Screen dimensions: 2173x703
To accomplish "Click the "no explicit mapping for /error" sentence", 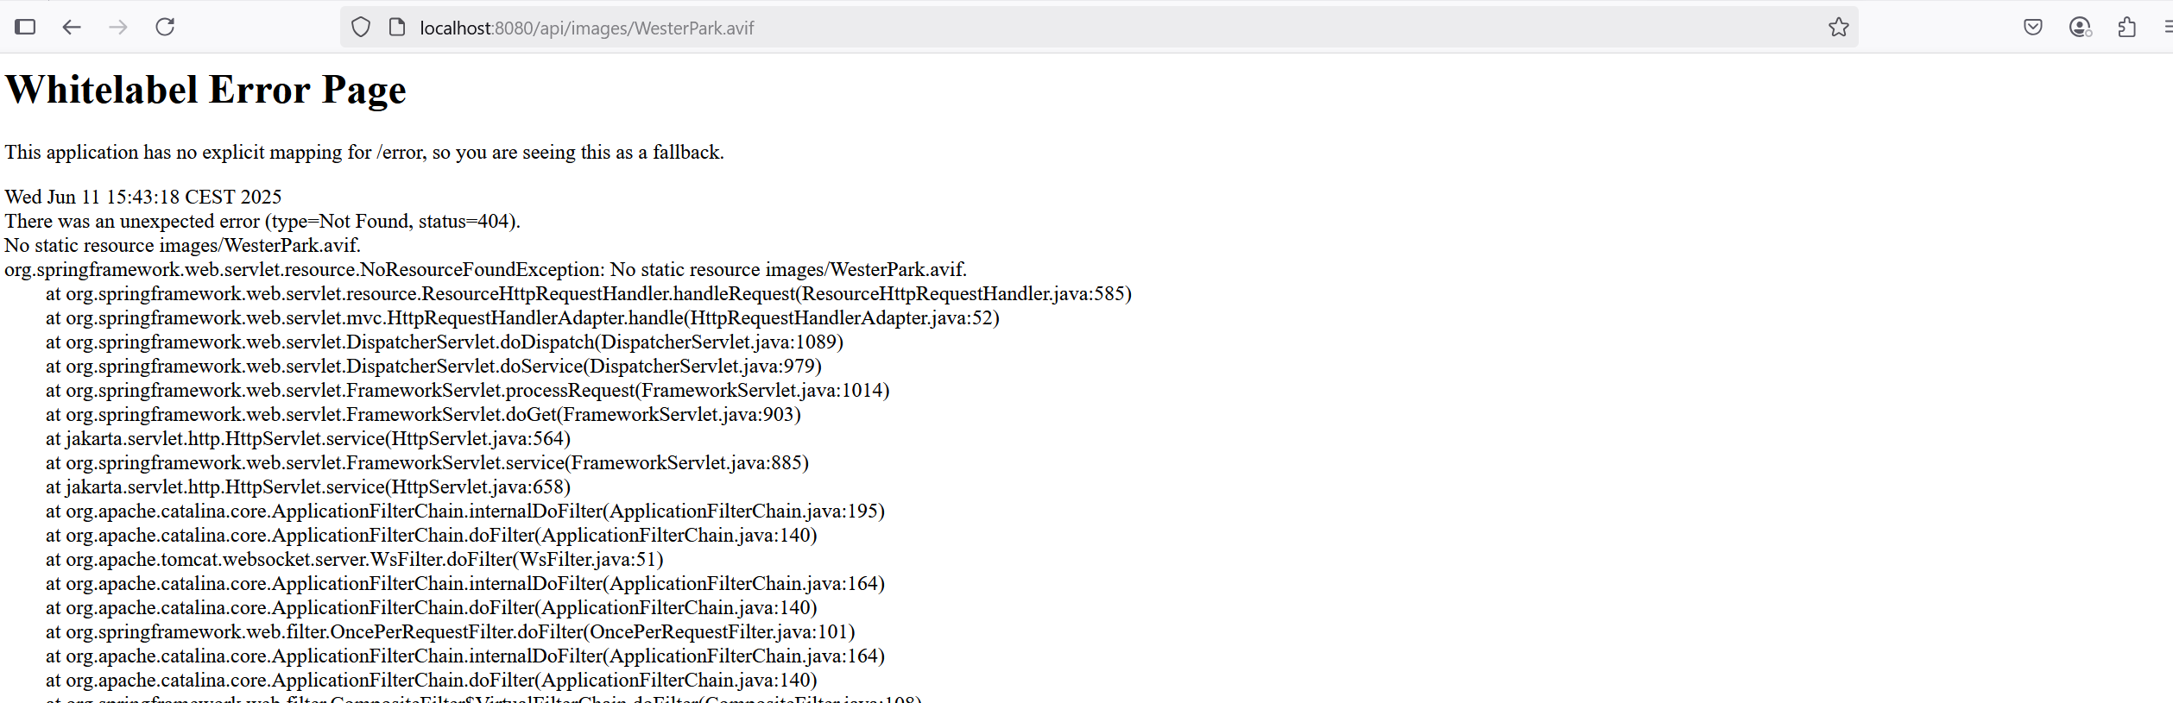I will 364,153.
